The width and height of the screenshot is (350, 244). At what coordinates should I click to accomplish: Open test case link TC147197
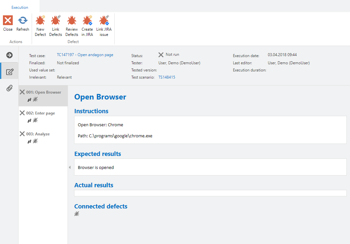point(85,55)
